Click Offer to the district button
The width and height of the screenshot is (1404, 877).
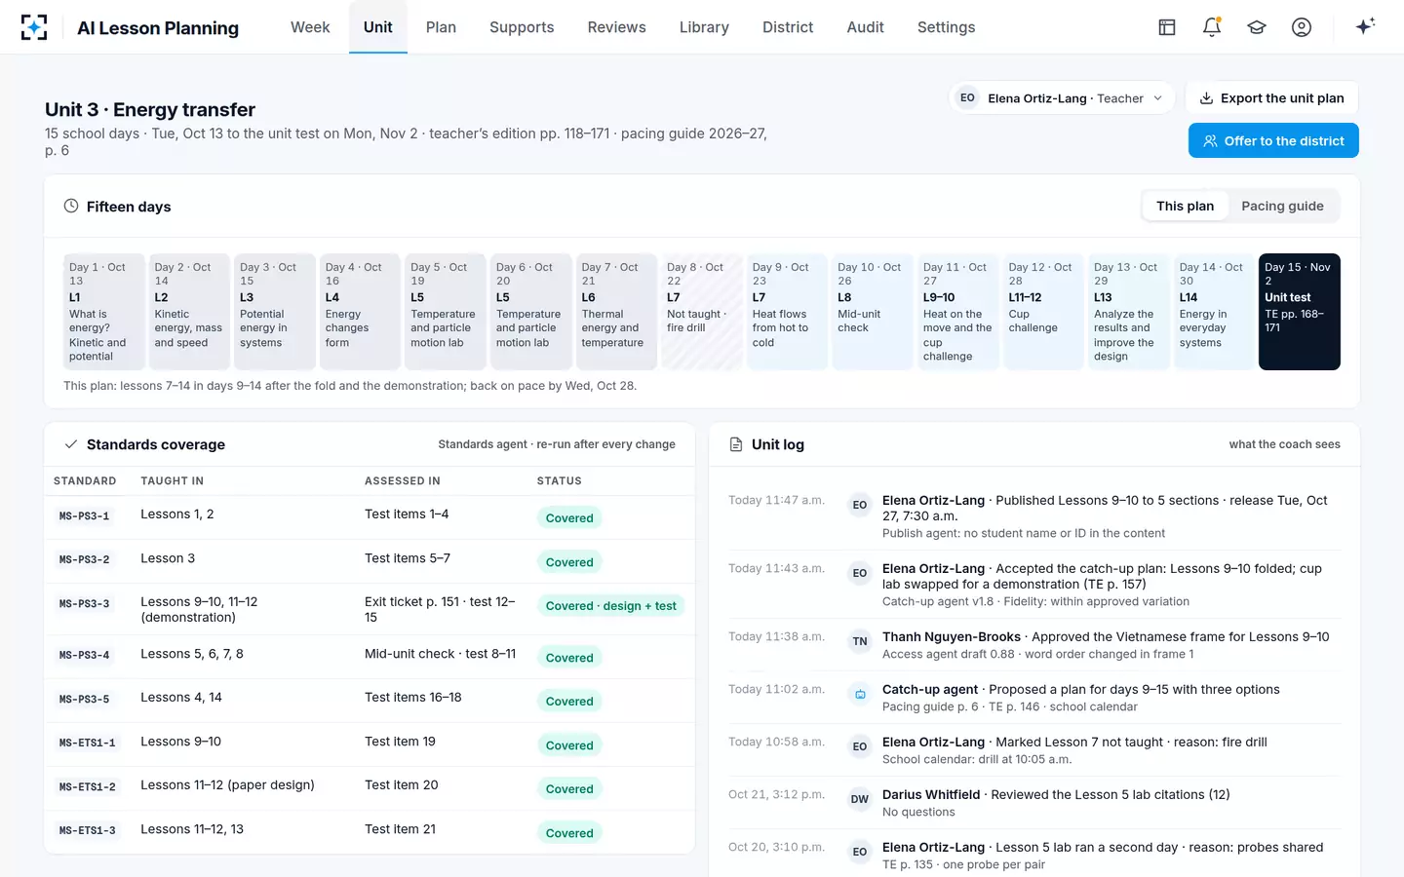[x=1273, y=140]
